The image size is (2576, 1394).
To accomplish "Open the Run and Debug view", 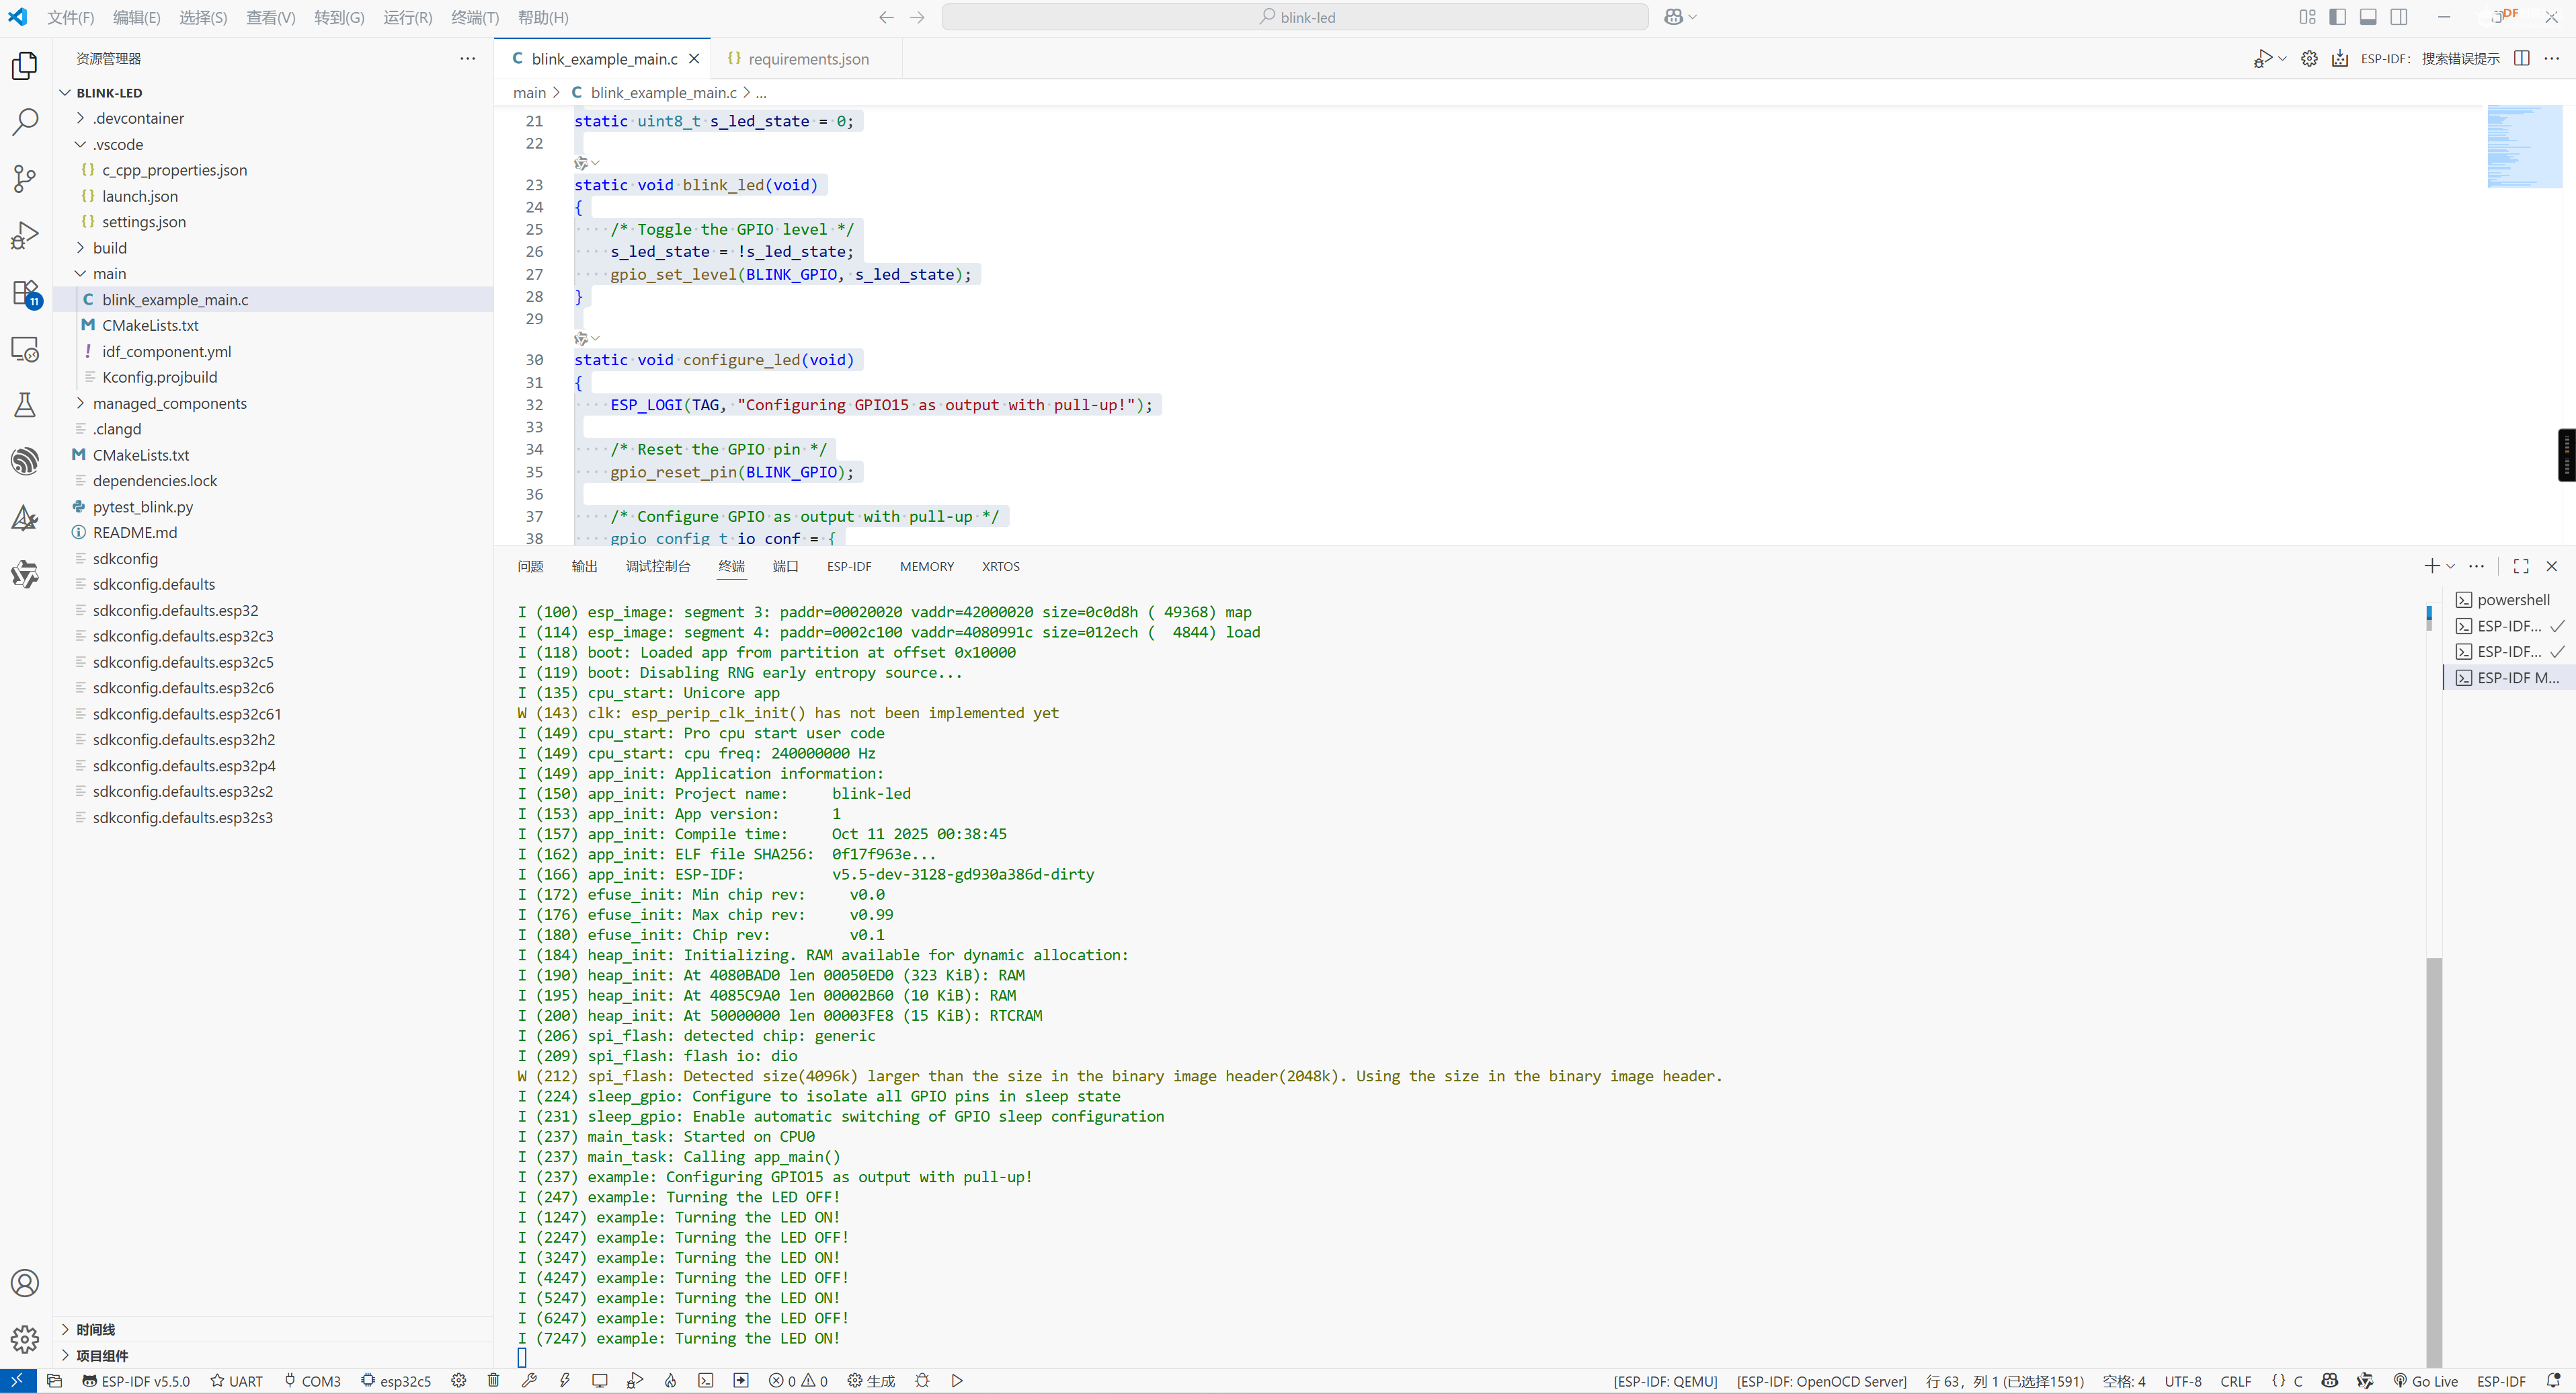I will [x=24, y=236].
